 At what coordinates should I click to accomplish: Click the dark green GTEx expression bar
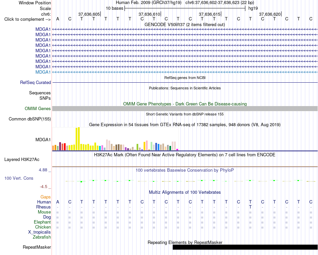170,148
